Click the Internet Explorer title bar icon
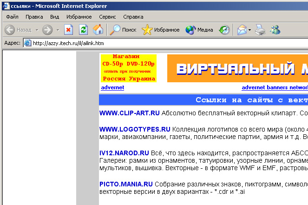Image resolution: width=308 pixels, height=205 pixels. point(7,6)
